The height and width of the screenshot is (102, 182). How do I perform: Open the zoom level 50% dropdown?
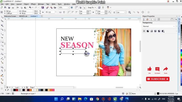click(68, 8)
